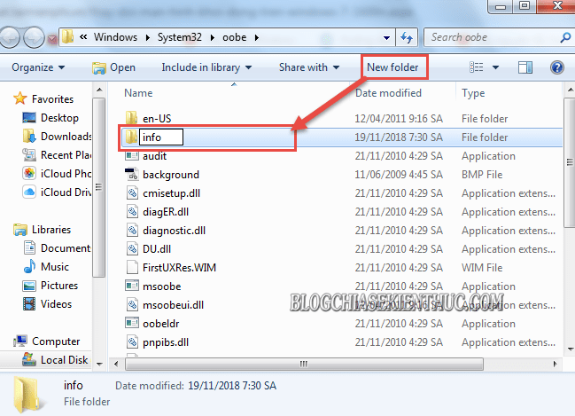Click the file list scroll down arrow
The height and width of the screenshot is (416, 575).
571,349
